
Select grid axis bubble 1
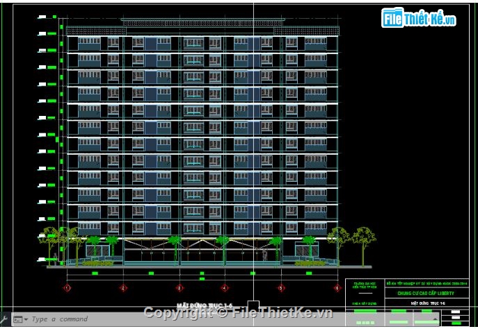(x=67, y=287)
